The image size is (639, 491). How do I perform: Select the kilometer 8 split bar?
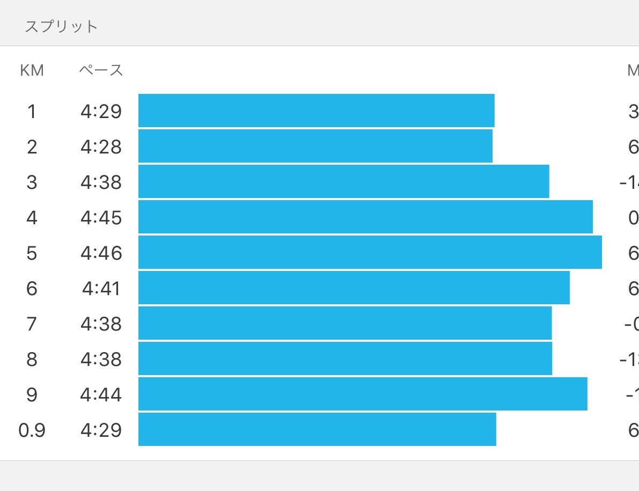click(345, 358)
